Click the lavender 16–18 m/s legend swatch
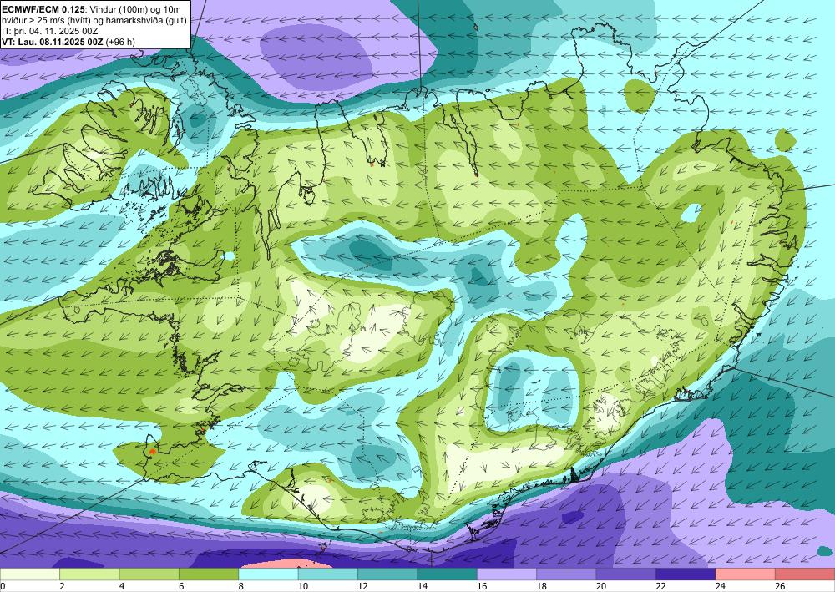Screen dimensions: 835x592 click(x=507, y=574)
